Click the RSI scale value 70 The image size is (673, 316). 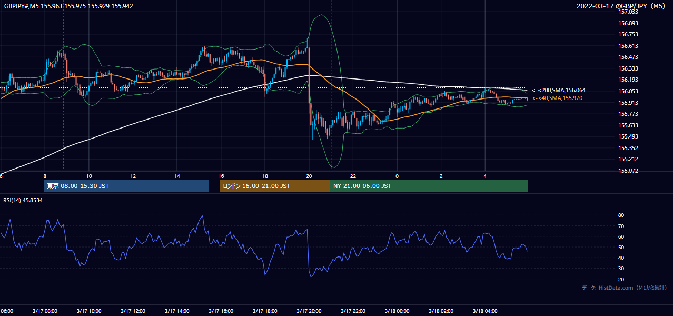tap(621, 226)
